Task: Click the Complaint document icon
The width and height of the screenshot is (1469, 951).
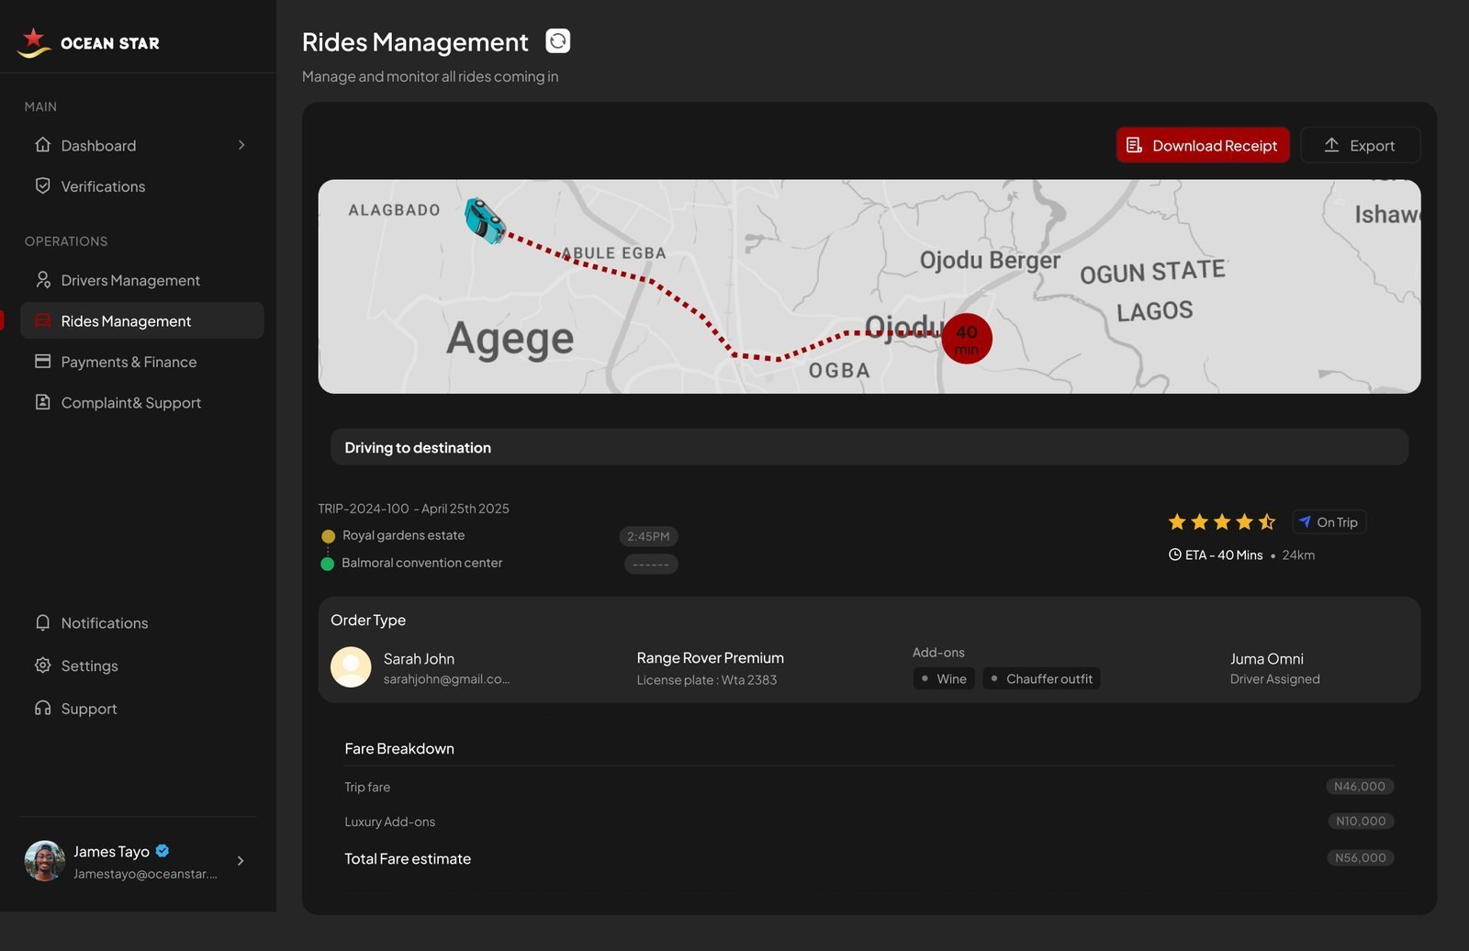Action: tap(42, 401)
